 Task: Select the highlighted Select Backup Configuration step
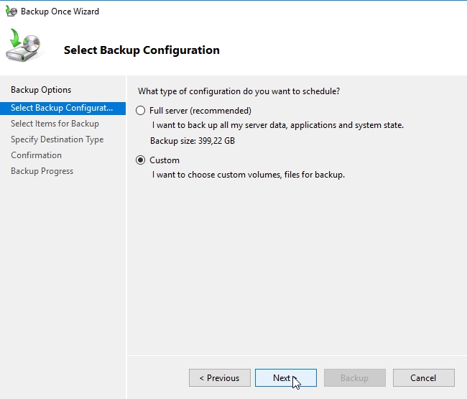point(62,108)
